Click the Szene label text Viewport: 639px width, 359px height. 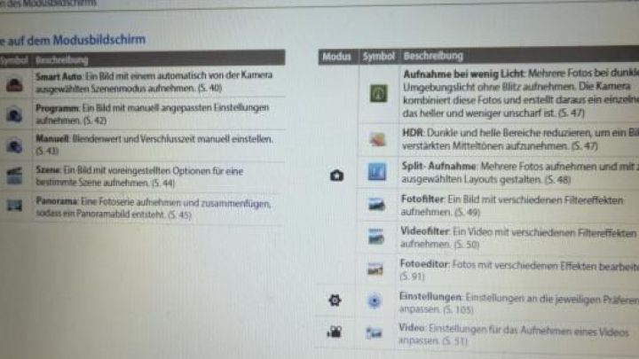tap(48, 170)
